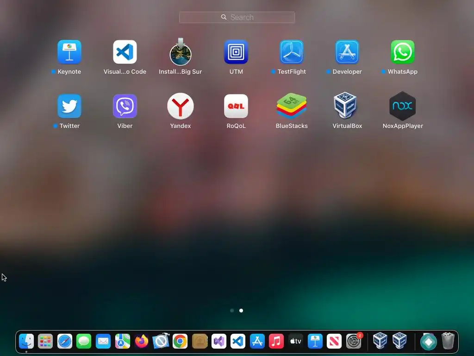Open Messages from the Dock
This screenshot has height=356, width=474.
point(84,342)
